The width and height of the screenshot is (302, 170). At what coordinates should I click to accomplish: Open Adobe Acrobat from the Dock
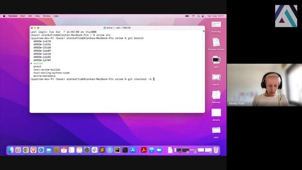(144, 150)
